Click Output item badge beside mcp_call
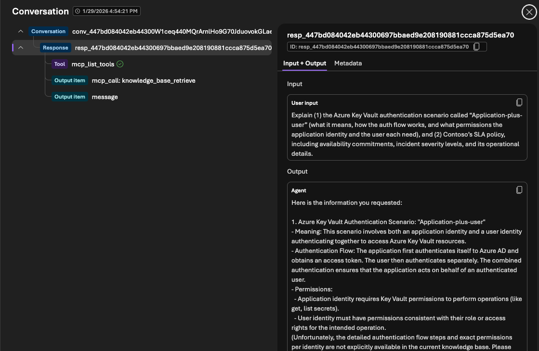Image resolution: width=539 pixels, height=351 pixels. click(x=70, y=81)
